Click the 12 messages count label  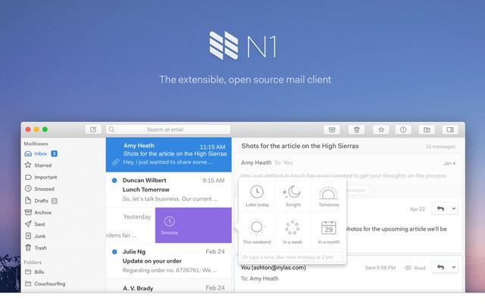point(440,147)
